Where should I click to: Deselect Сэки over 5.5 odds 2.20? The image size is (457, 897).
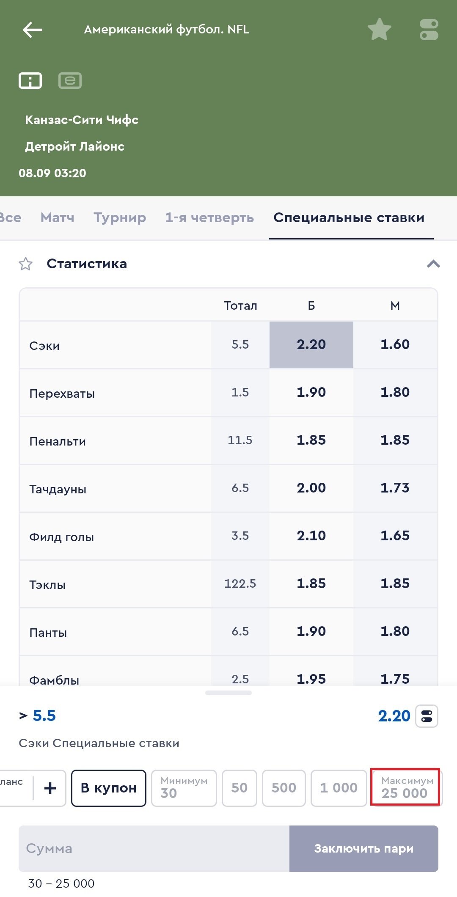(311, 344)
